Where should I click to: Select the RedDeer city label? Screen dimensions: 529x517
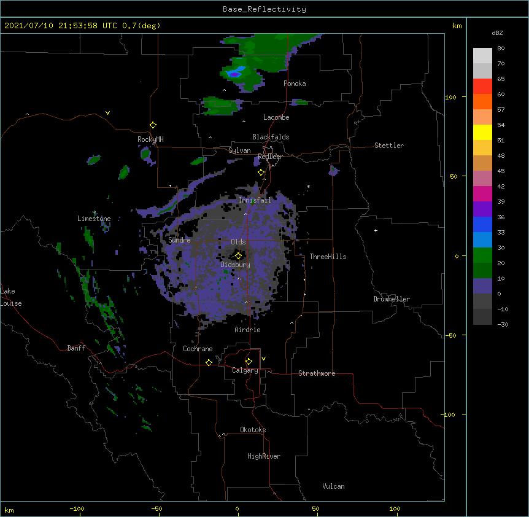pyautogui.click(x=270, y=157)
